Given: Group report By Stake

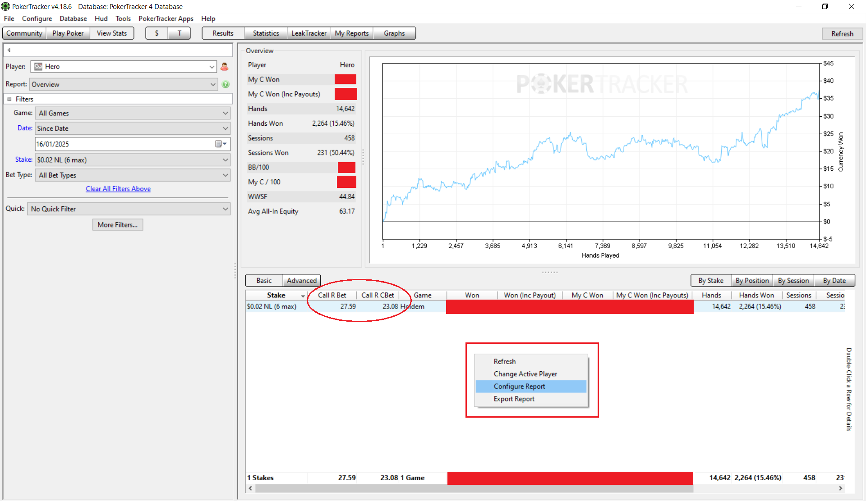Looking at the screenshot, I should (x=711, y=281).
